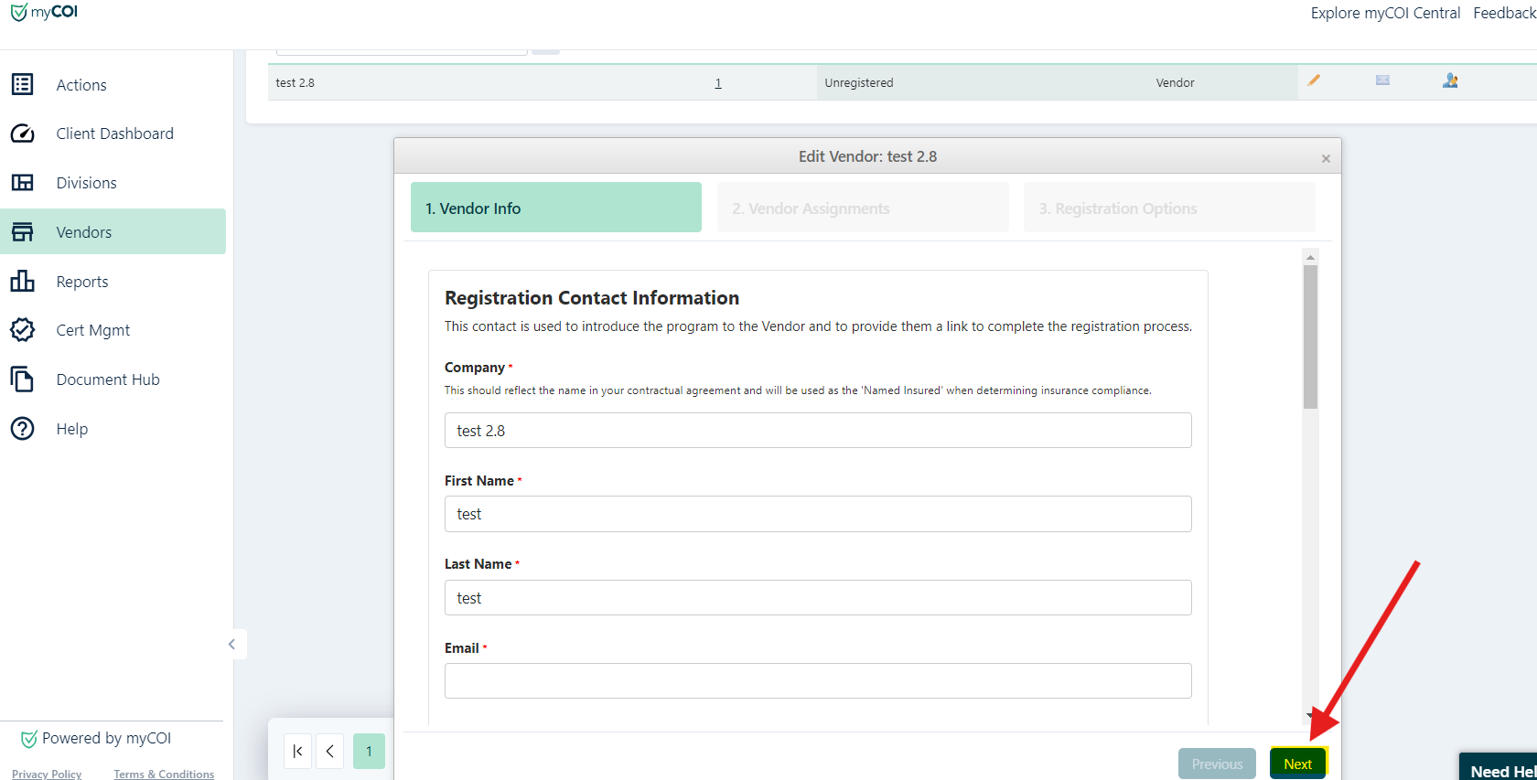Select the Divisions grid icon

pyautogui.click(x=22, y=183)
